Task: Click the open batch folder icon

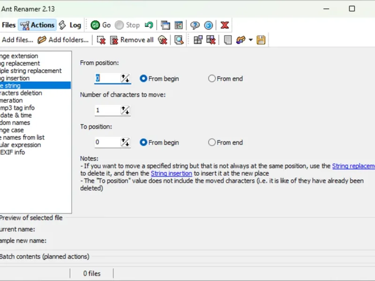Action: pos(241,40)
